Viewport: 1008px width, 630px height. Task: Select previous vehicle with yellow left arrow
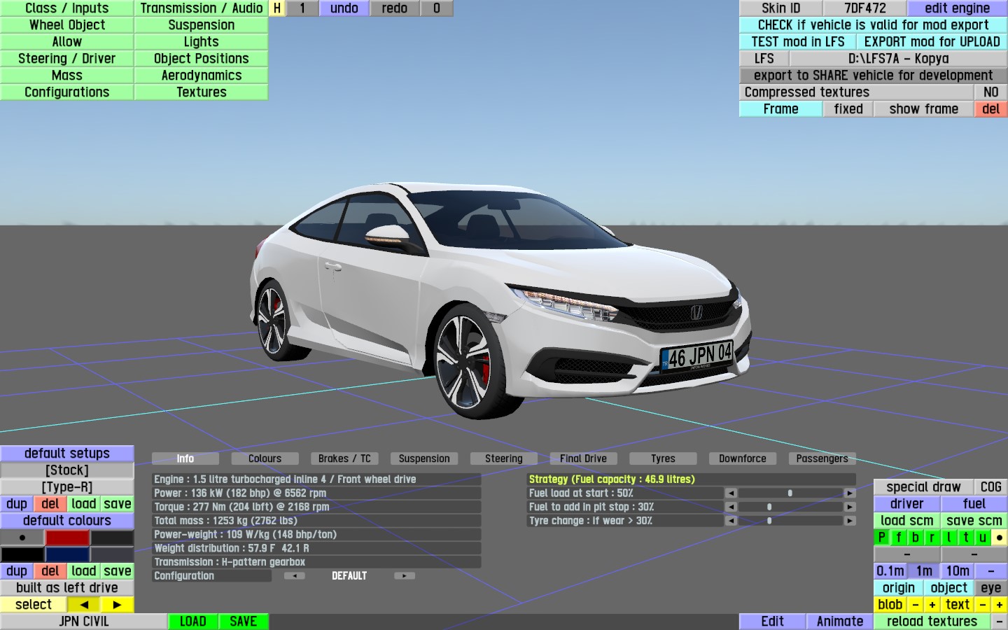(84, 605)
